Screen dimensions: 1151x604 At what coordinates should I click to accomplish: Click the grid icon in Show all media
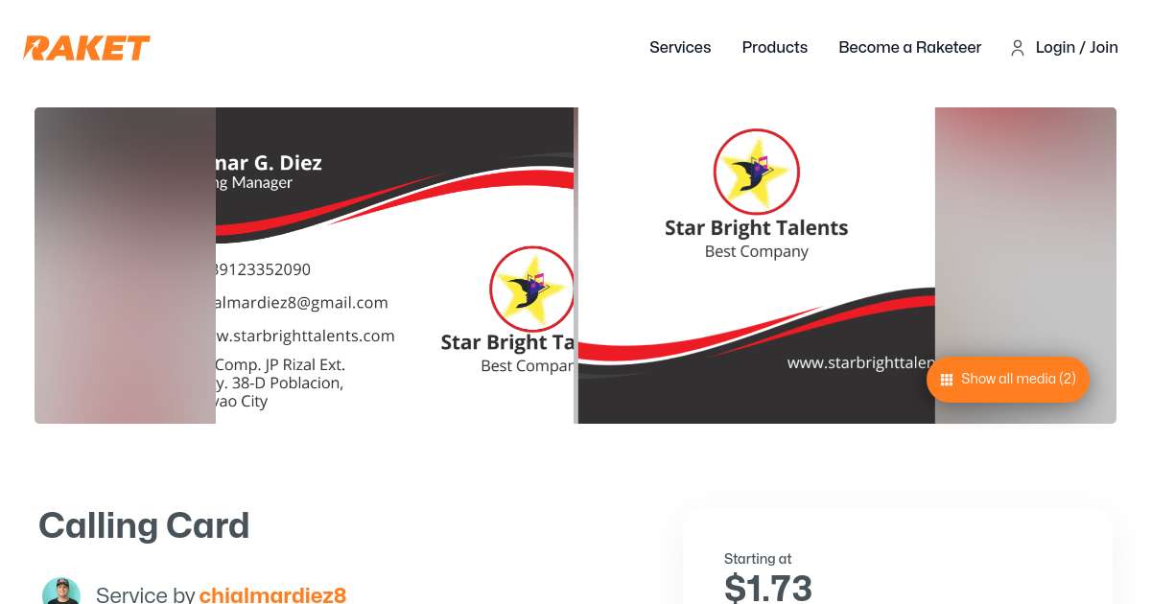pyautogui.click(x=947, y=380)
